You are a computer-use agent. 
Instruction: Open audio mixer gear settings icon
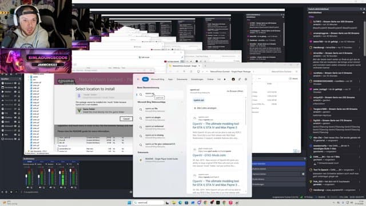click(131, 192)
